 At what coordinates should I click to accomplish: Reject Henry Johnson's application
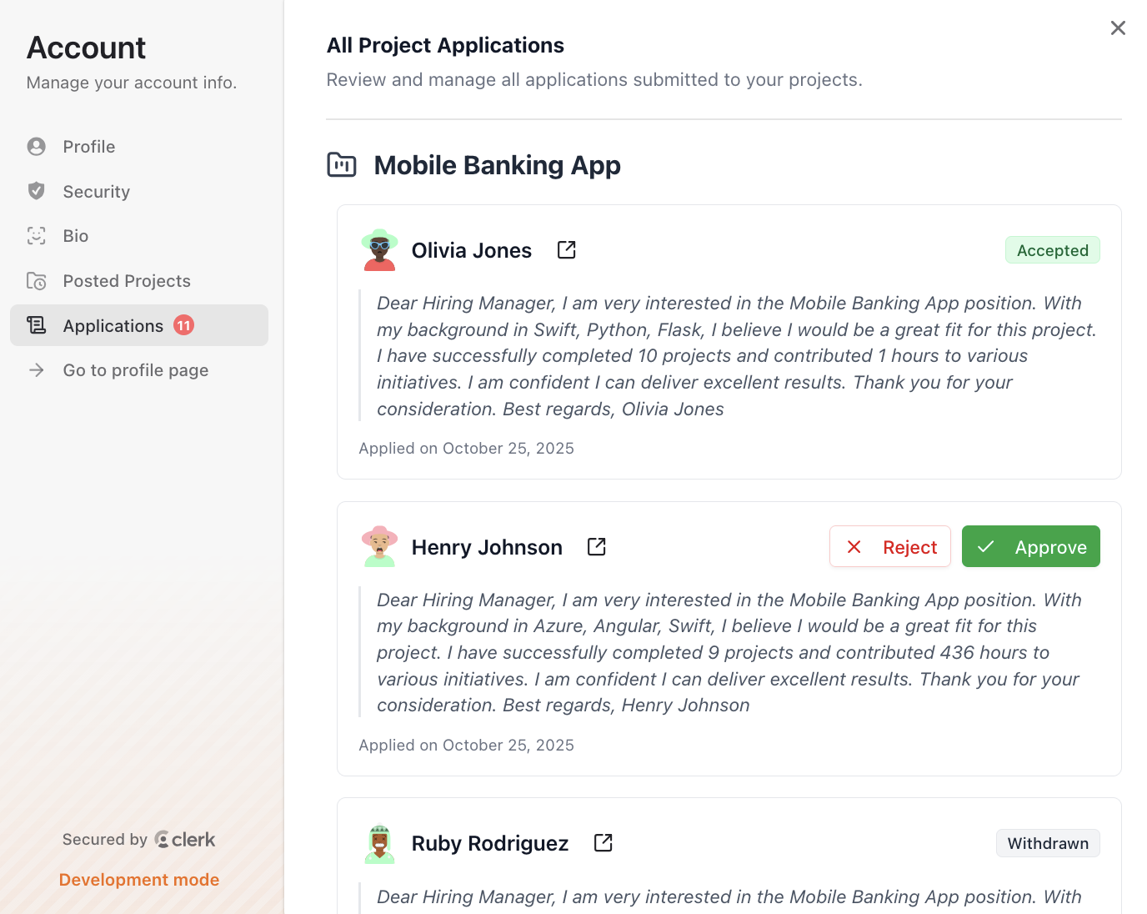tap(889, 547)
